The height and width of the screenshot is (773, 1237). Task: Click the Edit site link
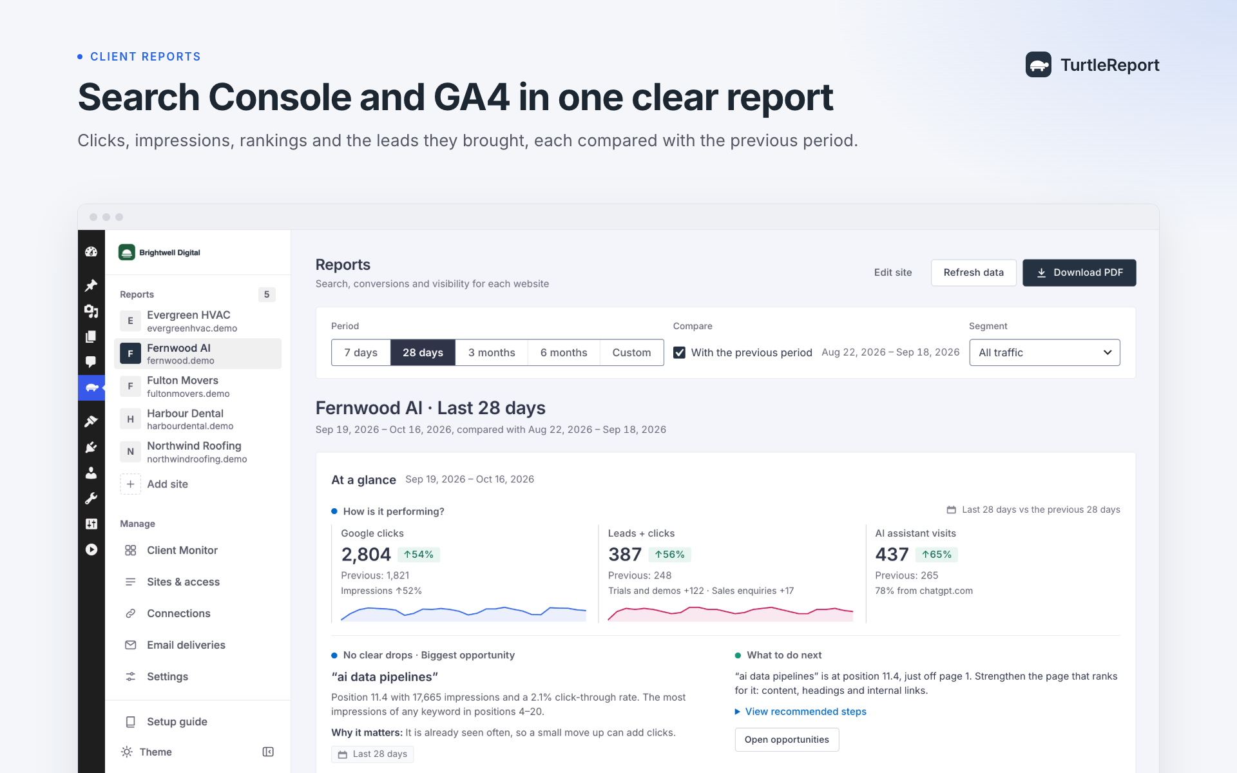pos(893,272)
